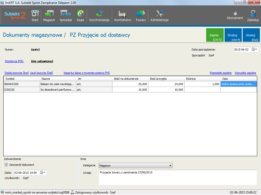Click Usuń pozycję [Del] link
261x195 pixels.
41,73
